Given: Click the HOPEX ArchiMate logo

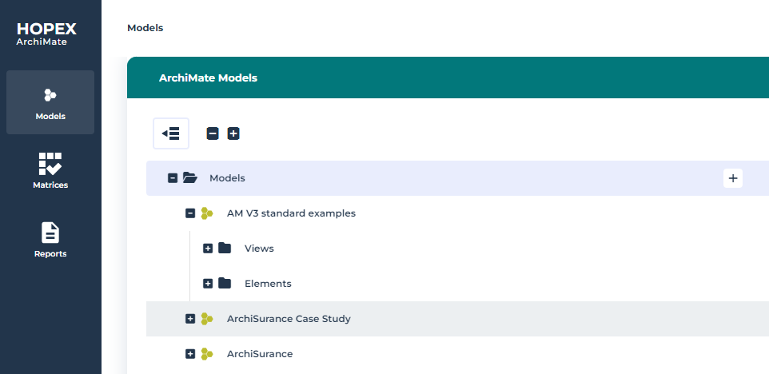Looking at the screenshot, I should tap(46, 34).
